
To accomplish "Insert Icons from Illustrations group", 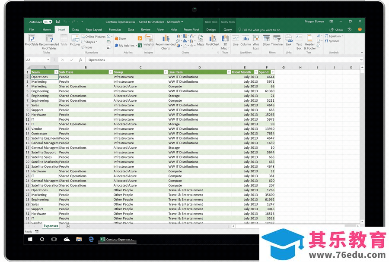I will pos(87,47).
